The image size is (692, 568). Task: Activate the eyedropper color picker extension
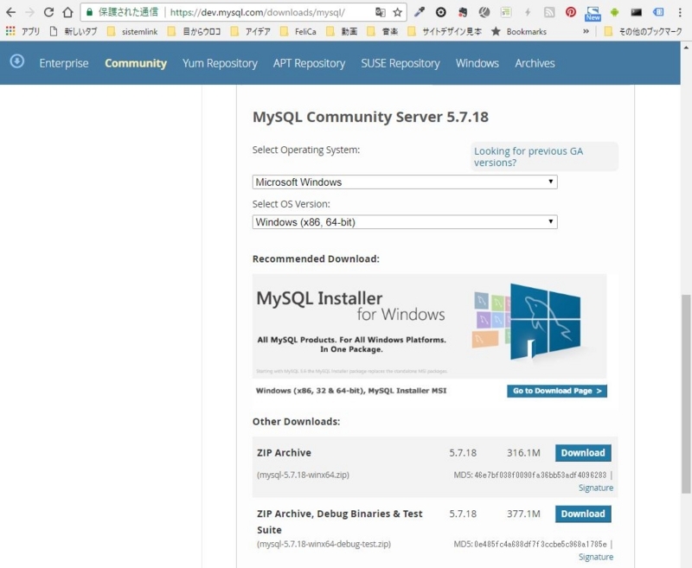click(x=420, y=12)
